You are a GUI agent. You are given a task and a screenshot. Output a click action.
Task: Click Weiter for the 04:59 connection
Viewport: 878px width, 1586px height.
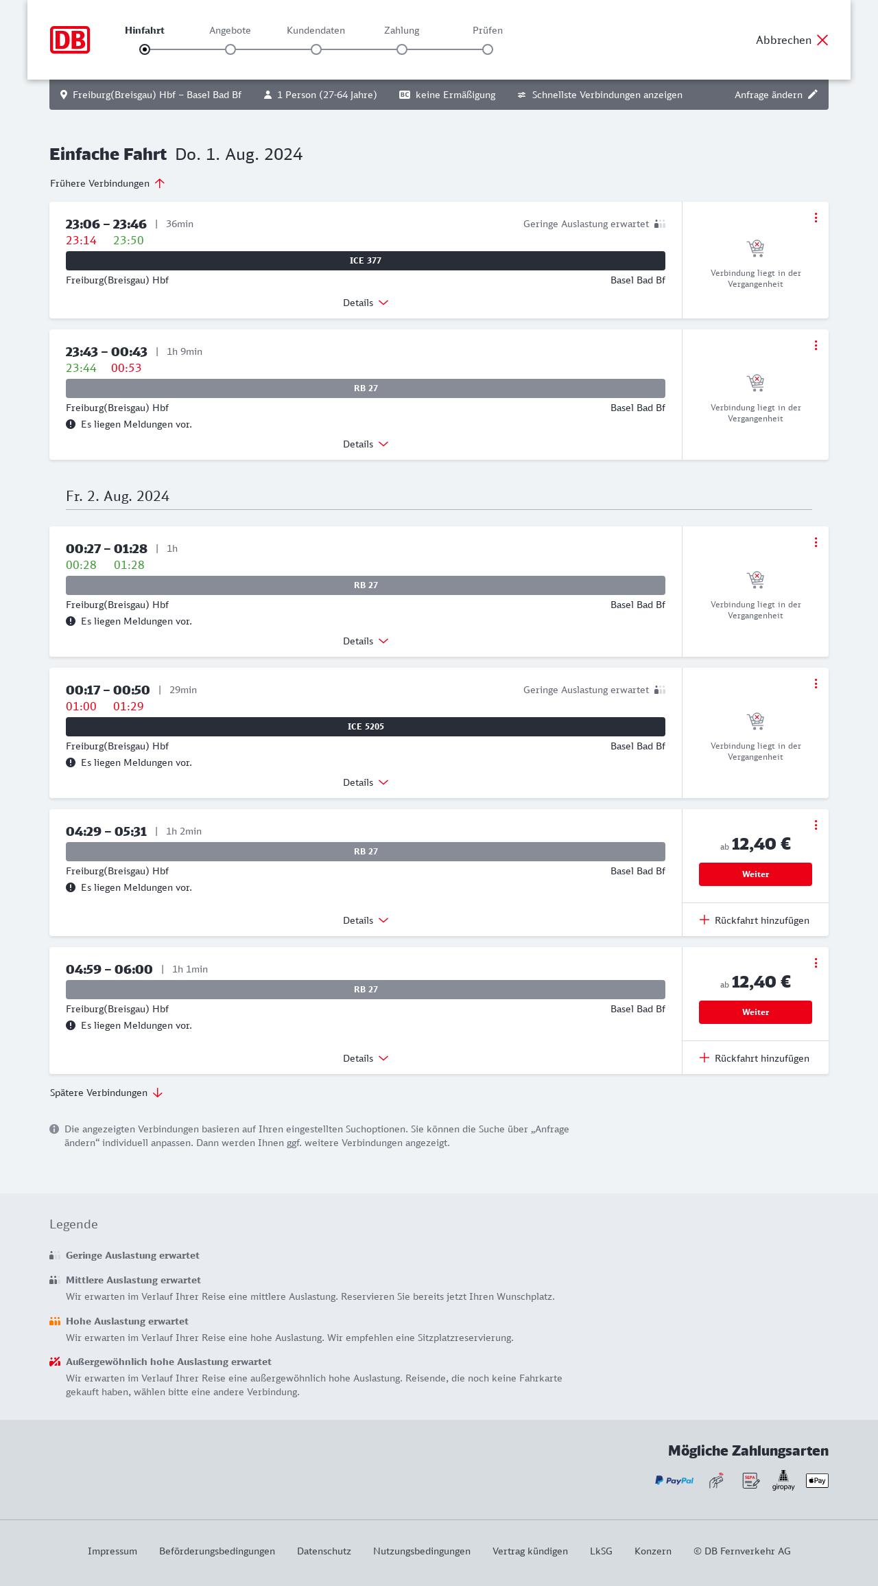[x=755, y=1012]
